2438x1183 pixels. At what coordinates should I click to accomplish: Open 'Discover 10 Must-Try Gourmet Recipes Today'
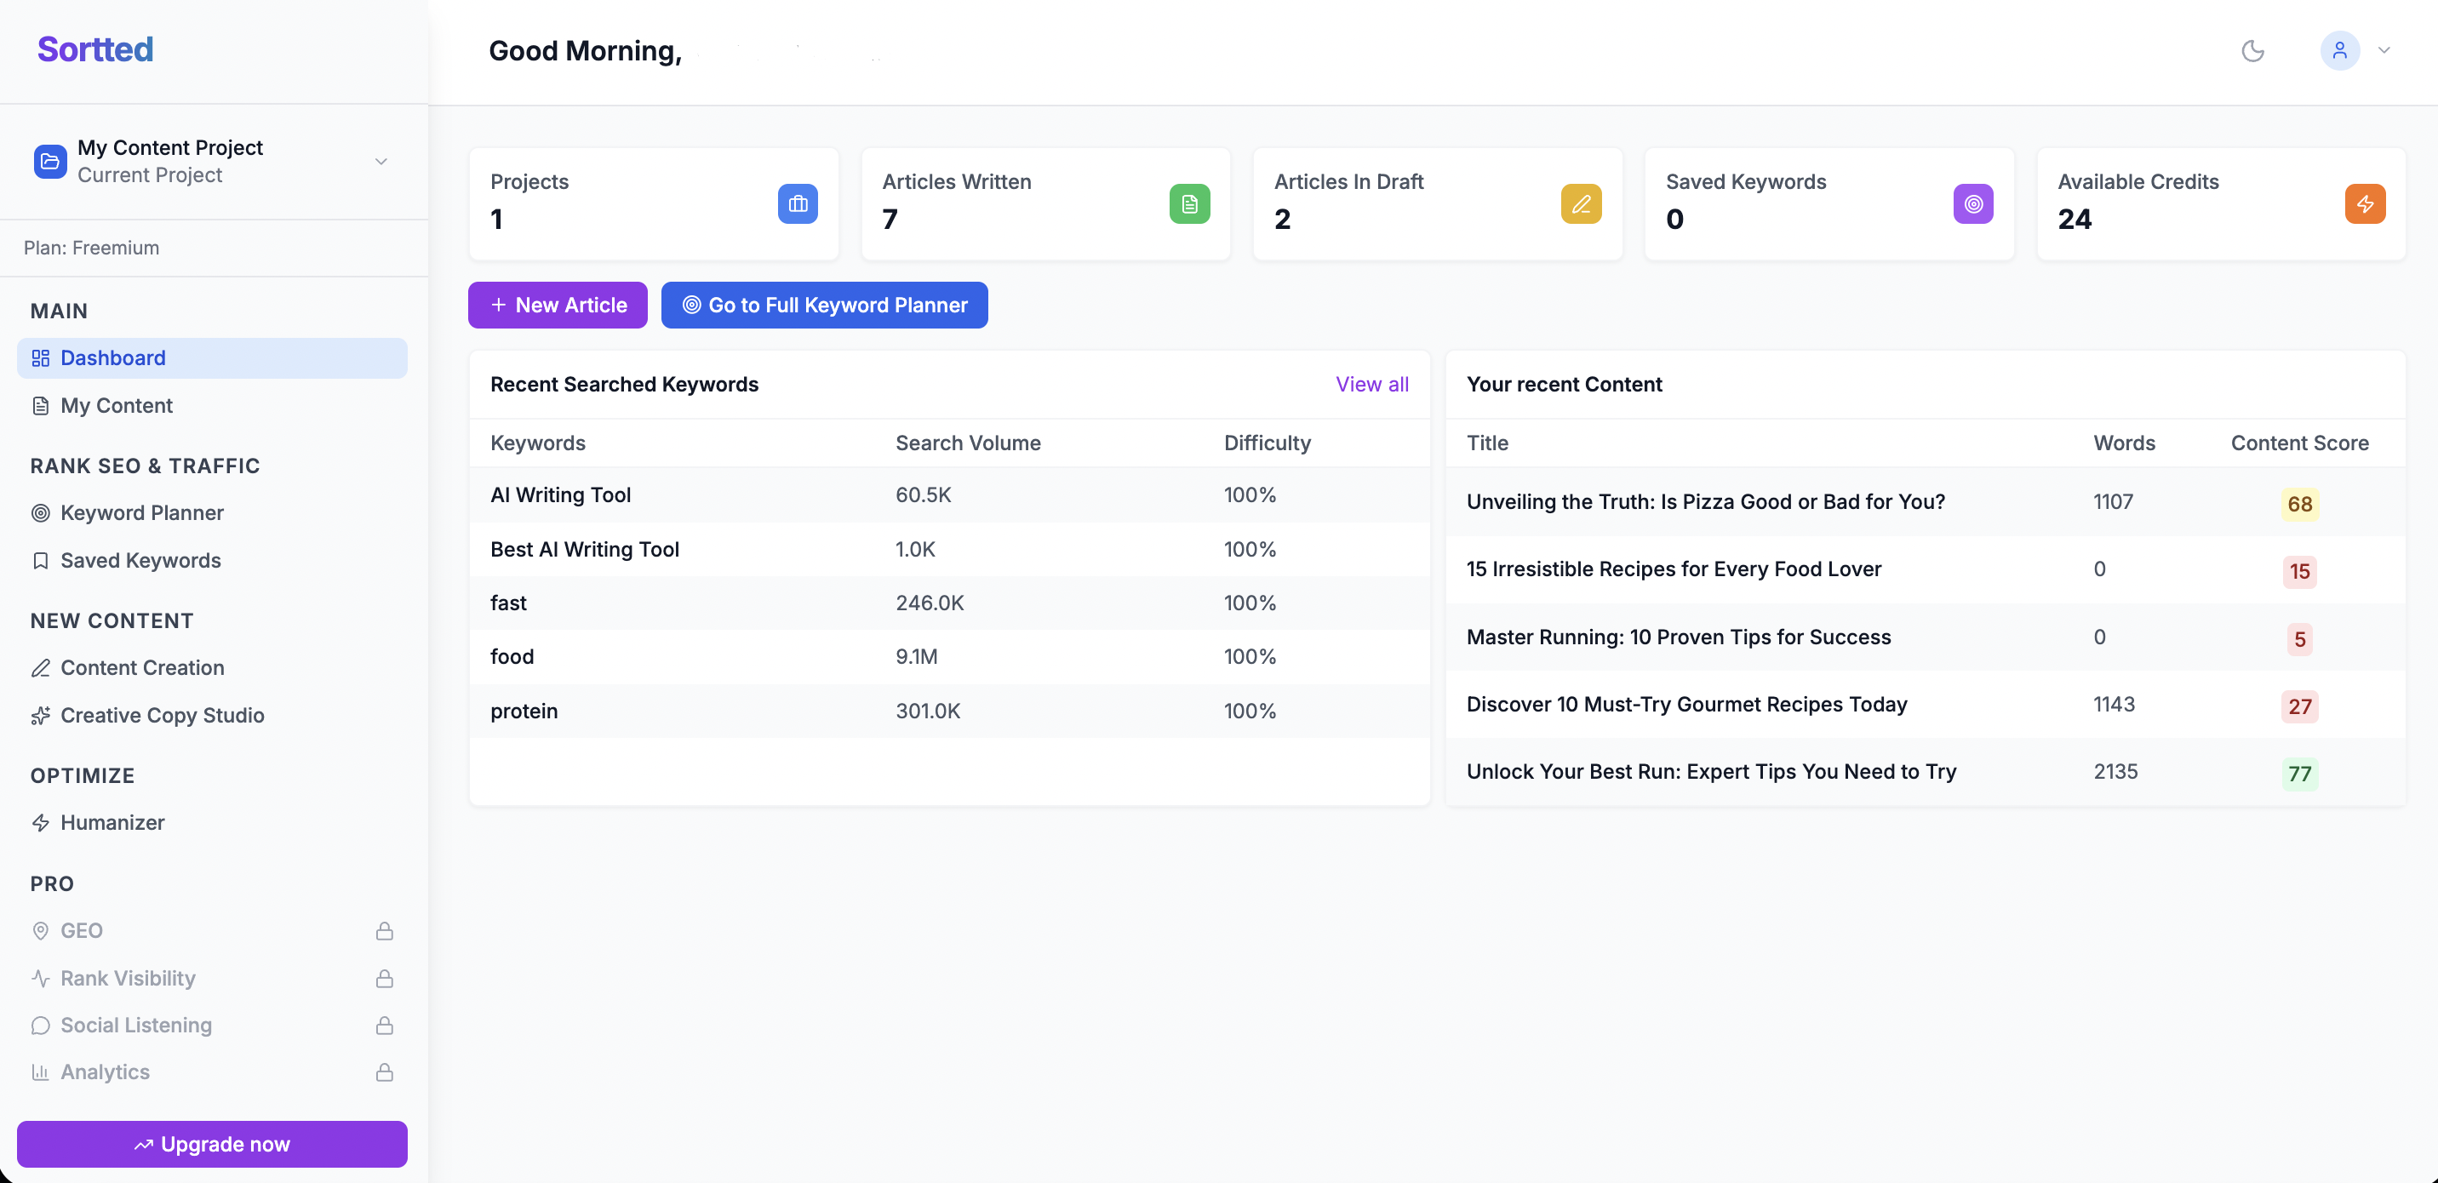pos(1686,704)
